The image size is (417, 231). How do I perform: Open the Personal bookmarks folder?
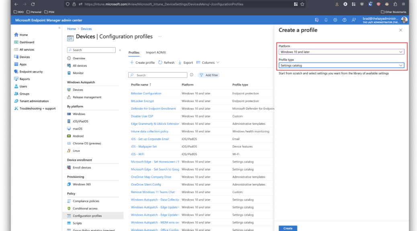(x=34, y=12)
